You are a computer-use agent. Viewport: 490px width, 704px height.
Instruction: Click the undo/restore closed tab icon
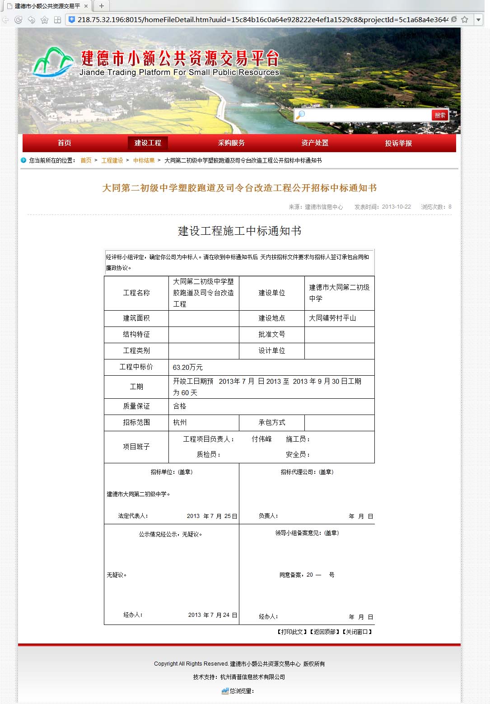pos(31,20)
